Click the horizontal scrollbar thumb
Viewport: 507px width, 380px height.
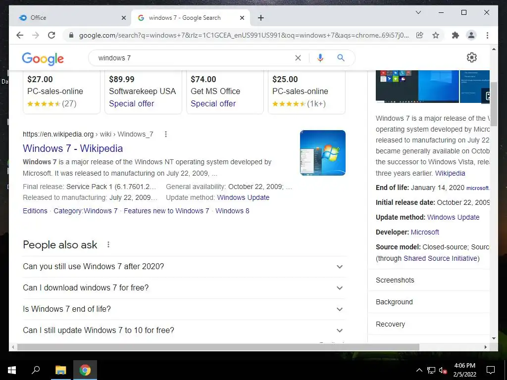(218, 347)
